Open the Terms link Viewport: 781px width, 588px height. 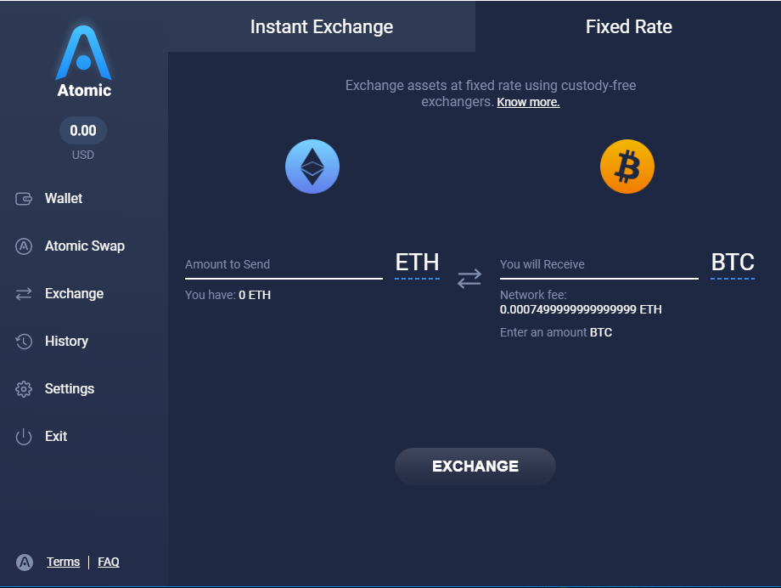click(64, 562)
